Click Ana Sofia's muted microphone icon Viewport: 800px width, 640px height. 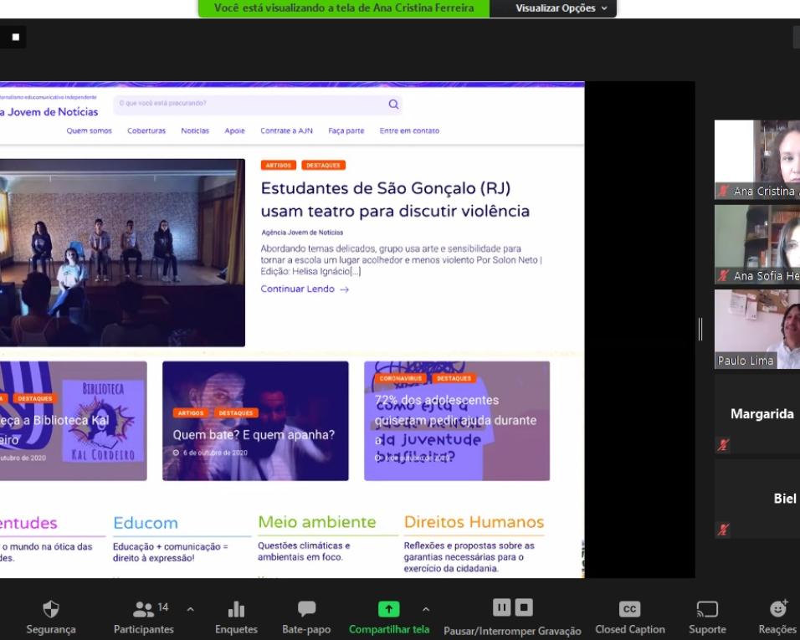point(723,276)
